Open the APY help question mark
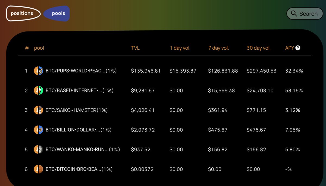Viewport: 326px width, 186px height. point(298,48)
